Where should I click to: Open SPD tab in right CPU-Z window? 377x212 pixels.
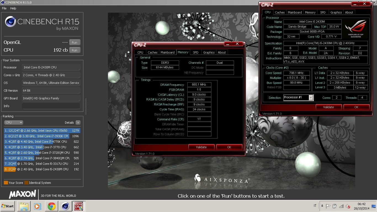coord(323,12)
